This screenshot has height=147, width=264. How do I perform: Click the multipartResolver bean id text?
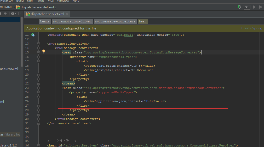click(x=81, y=145)
